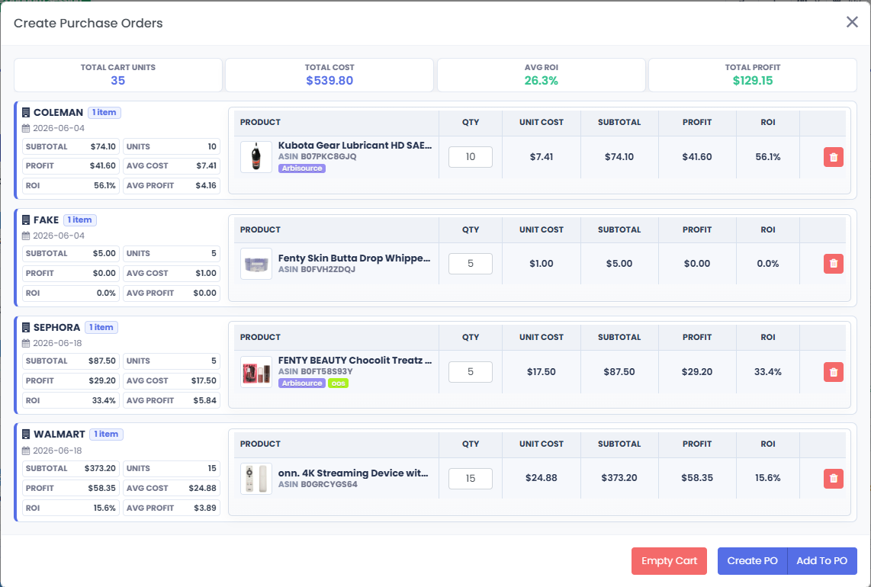This screenshot has width=871, height=587.
Task: Click the Total Profit value $129.15
Action: pos(753,81)
